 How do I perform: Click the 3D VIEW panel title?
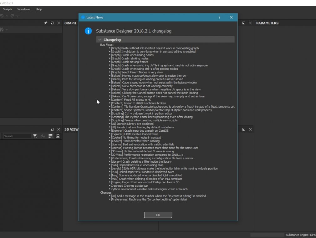(x=71, y=129)
